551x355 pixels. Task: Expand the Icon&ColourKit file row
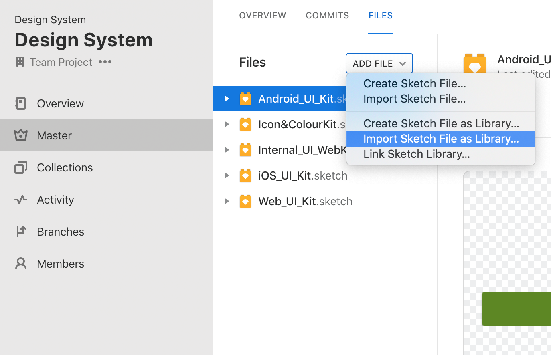click(x=227, y=124)
